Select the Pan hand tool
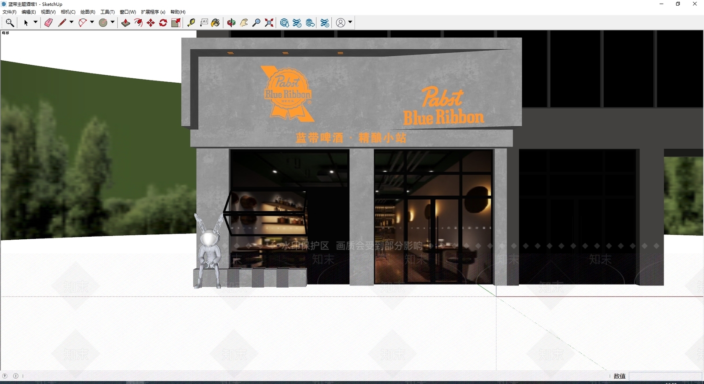The height and width of the screenshot is (384, 704). pos(244,22)
